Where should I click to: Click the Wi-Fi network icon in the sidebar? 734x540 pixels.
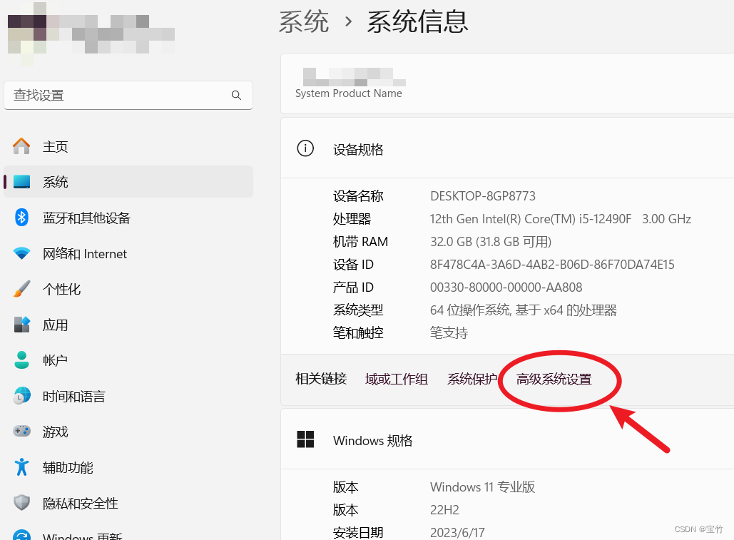[x=21, y=254]
